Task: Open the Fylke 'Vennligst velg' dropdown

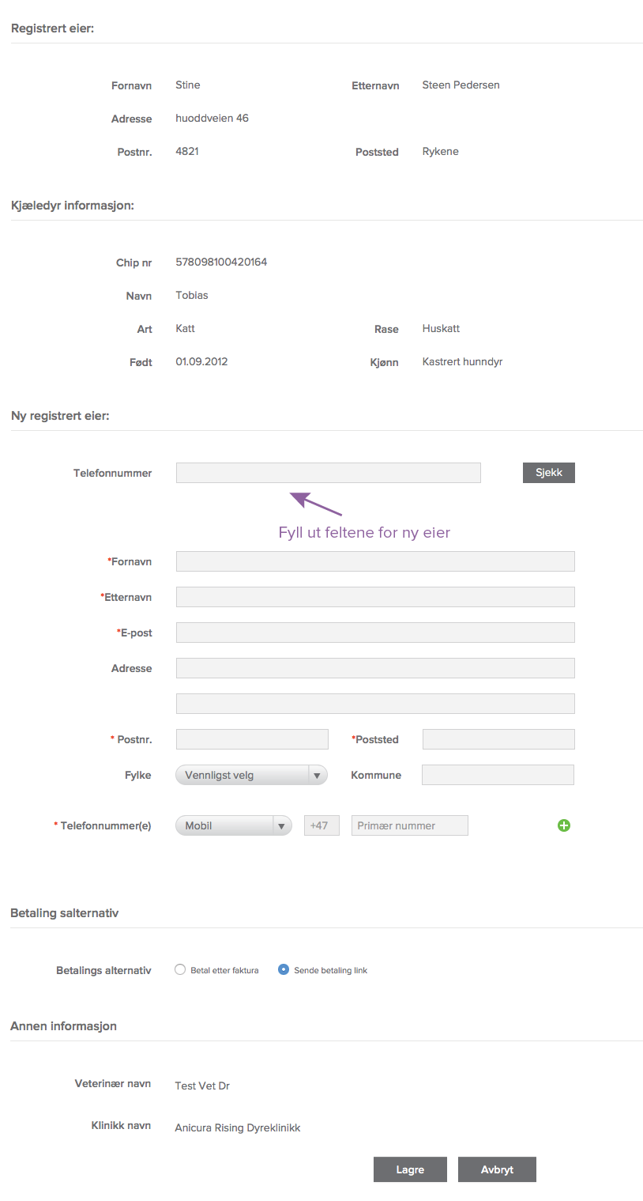Action: click(x=243, y=776)
